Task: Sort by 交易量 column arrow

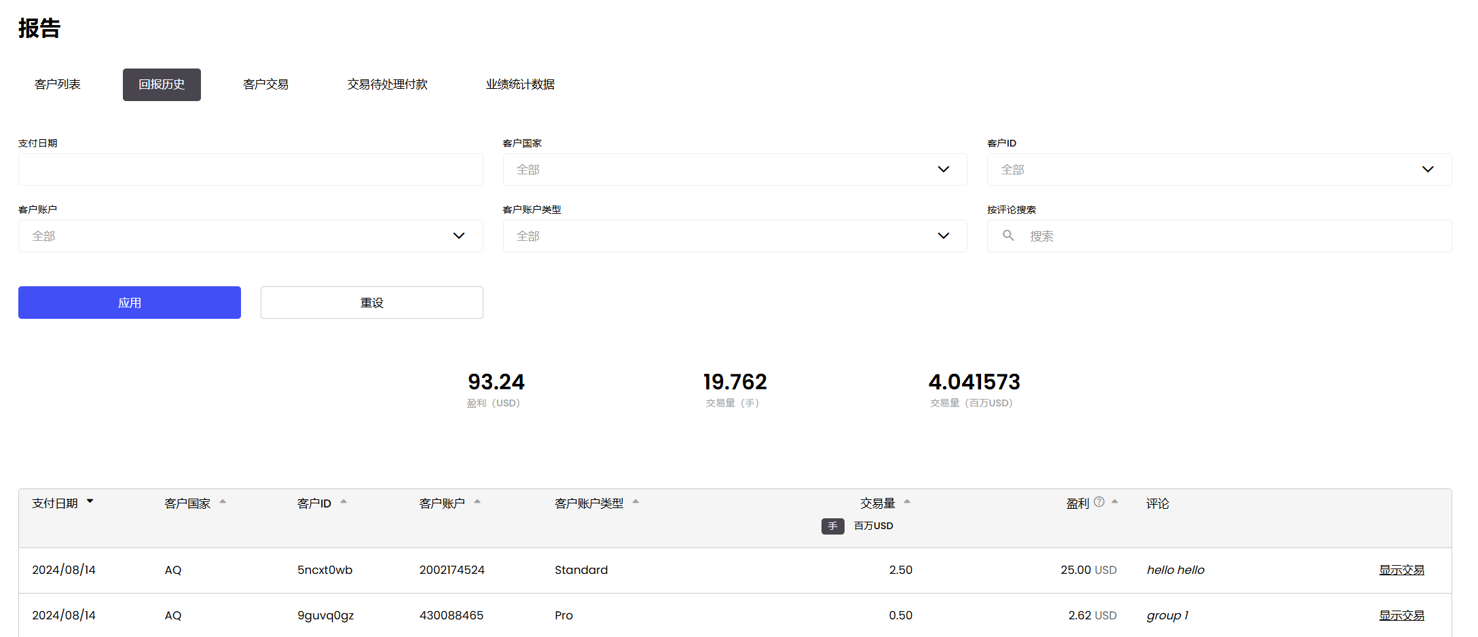Action: click(907, 501)
